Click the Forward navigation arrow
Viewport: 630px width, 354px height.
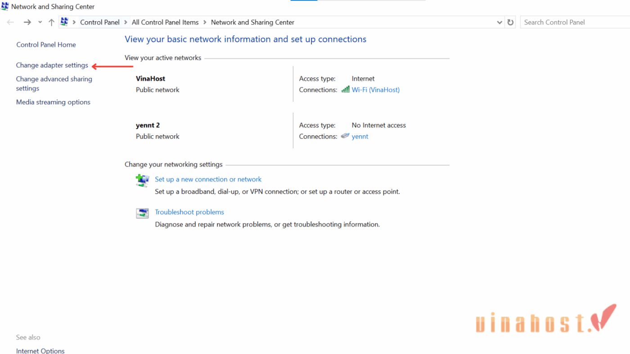pyautogui.click(x=27, y=22)
